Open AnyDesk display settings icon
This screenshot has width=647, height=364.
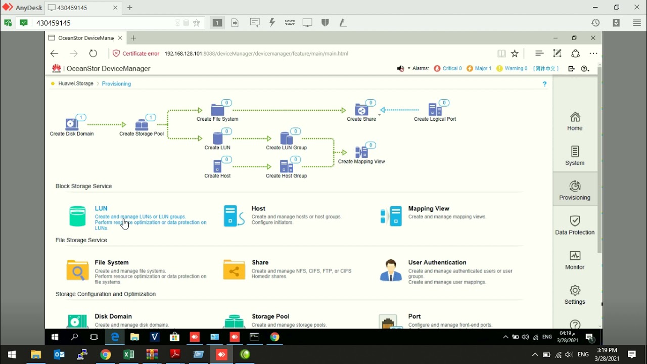307,23
